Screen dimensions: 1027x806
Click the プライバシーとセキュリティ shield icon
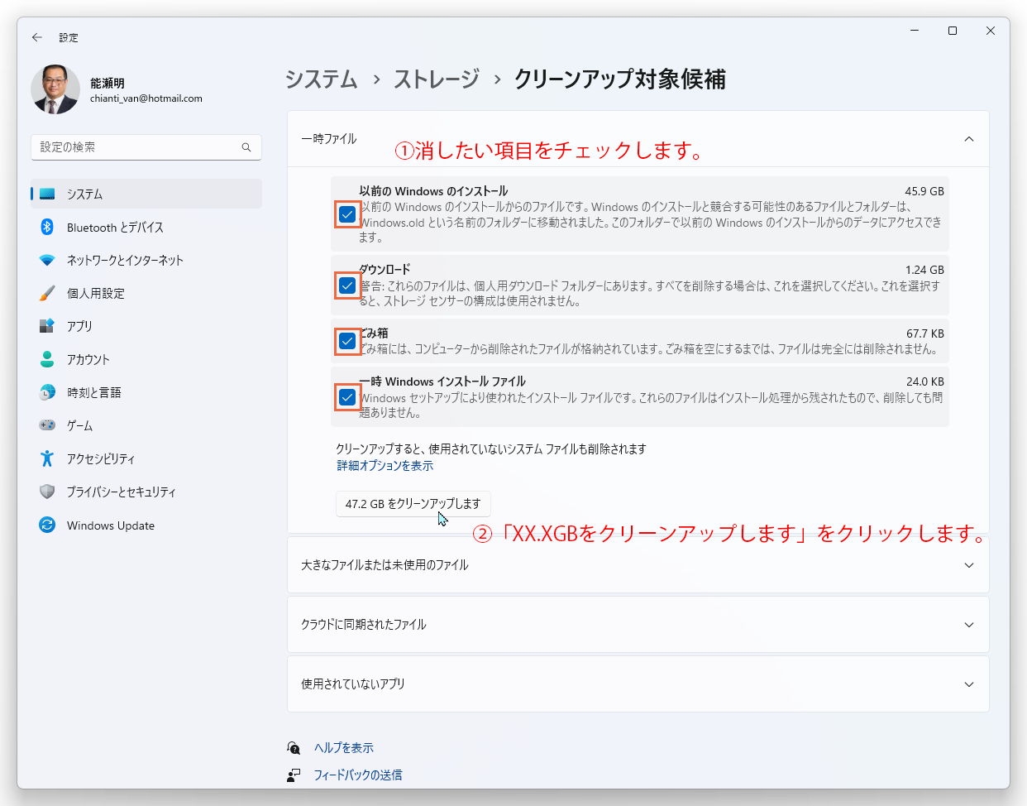pos(47,492)
